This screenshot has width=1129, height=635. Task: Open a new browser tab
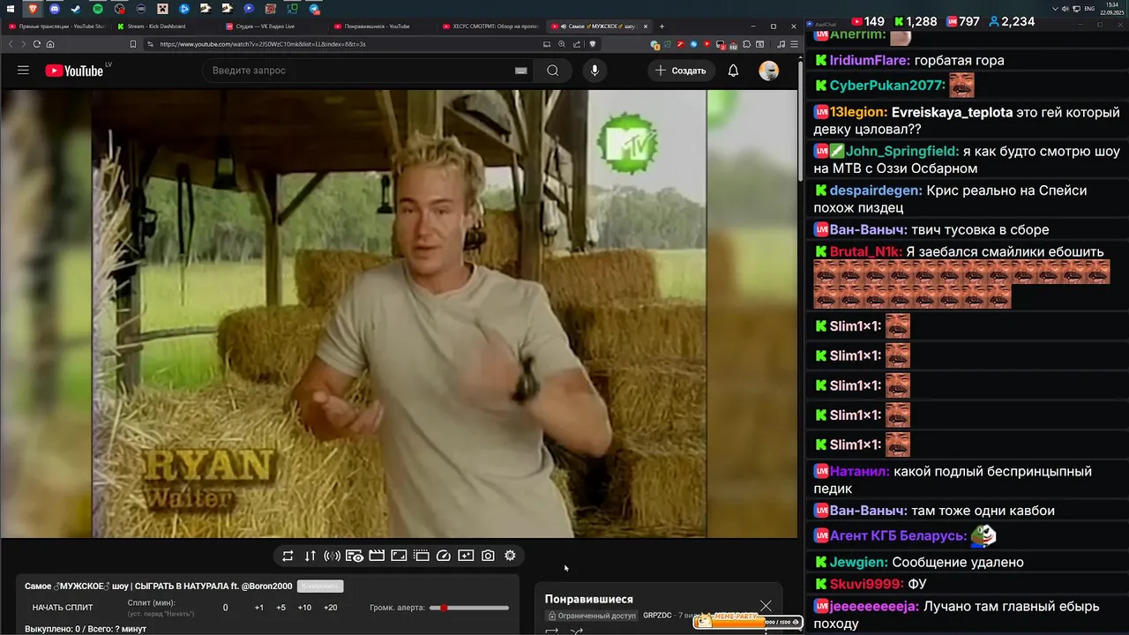click(662, 26)
